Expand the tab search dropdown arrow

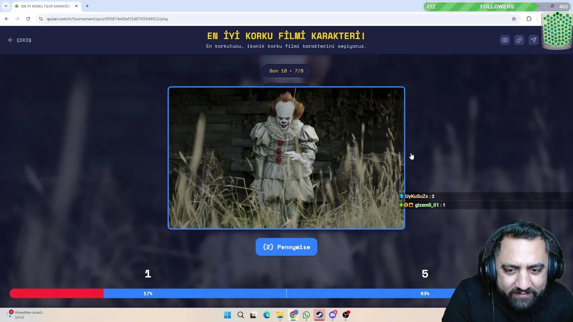[6, 6]
